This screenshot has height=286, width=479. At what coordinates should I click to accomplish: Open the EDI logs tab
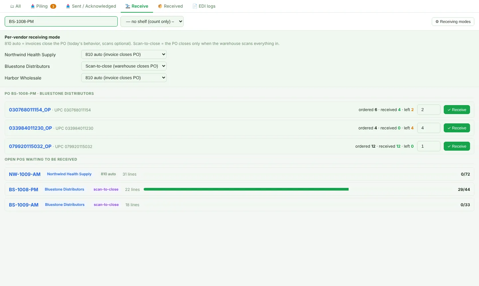204,6
